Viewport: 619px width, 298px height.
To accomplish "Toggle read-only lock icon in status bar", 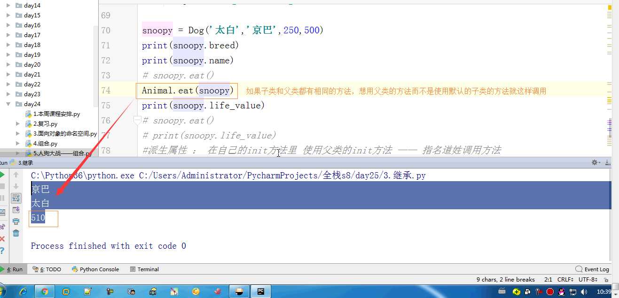I will coord(605,279).
